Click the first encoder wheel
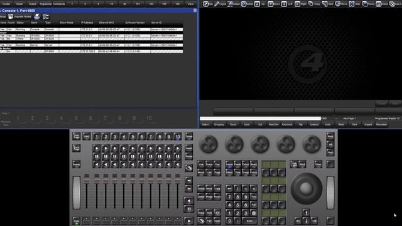The height and width of the screenshot is (226, 402). point(209,144)
